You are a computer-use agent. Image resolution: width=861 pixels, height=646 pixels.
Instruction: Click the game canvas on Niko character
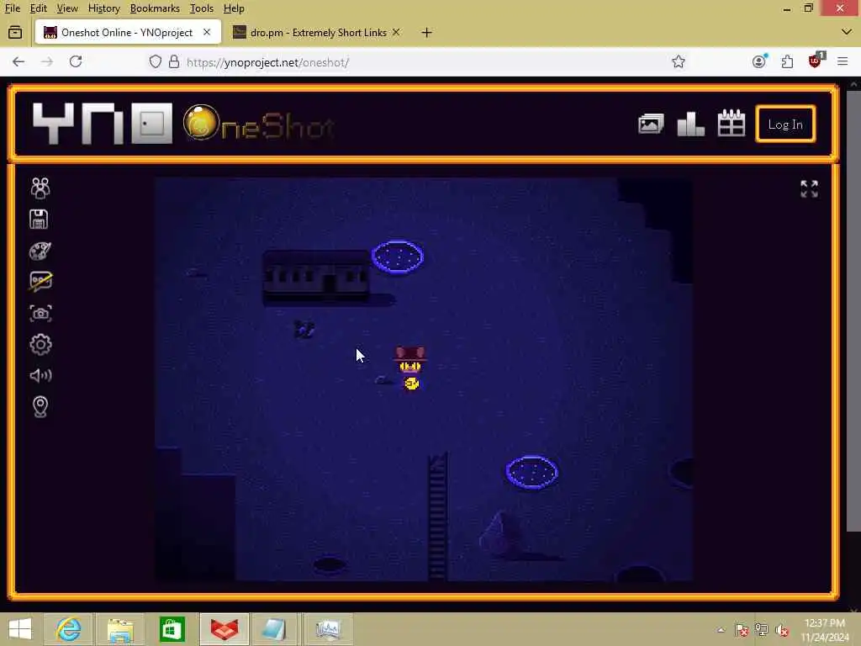coord(410,368)
